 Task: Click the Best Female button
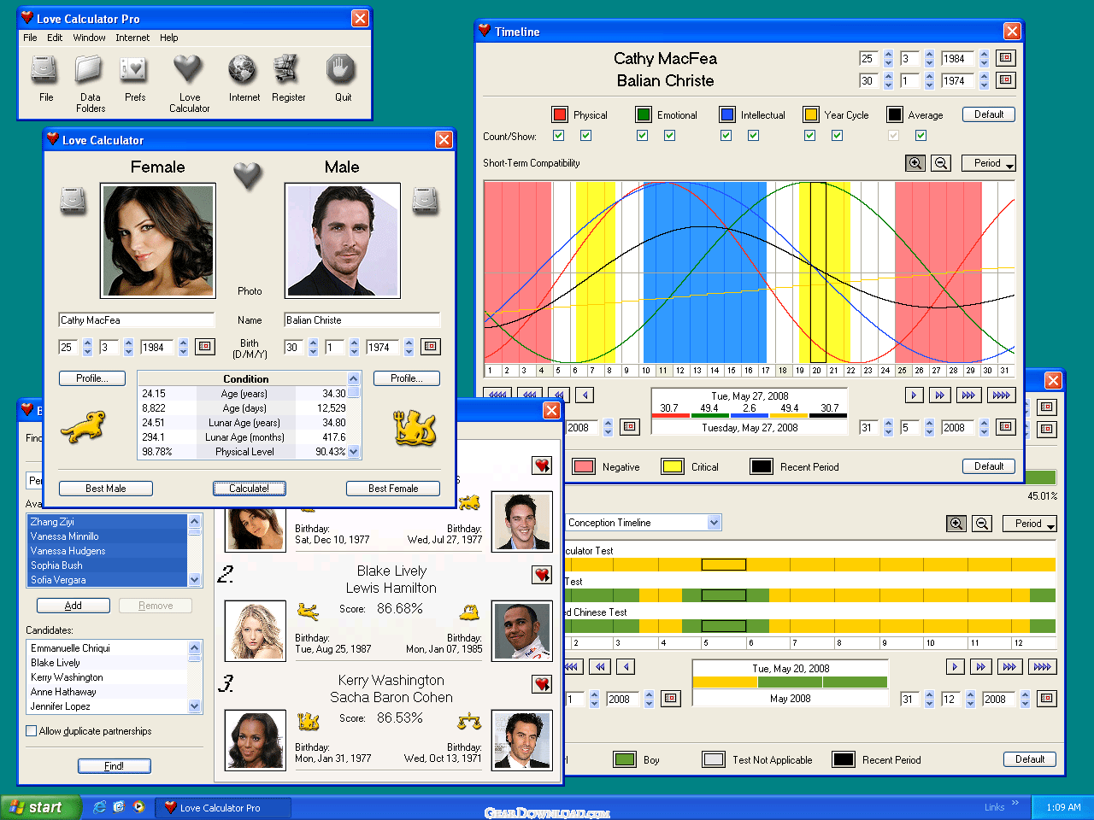click(x=393, y=489)
